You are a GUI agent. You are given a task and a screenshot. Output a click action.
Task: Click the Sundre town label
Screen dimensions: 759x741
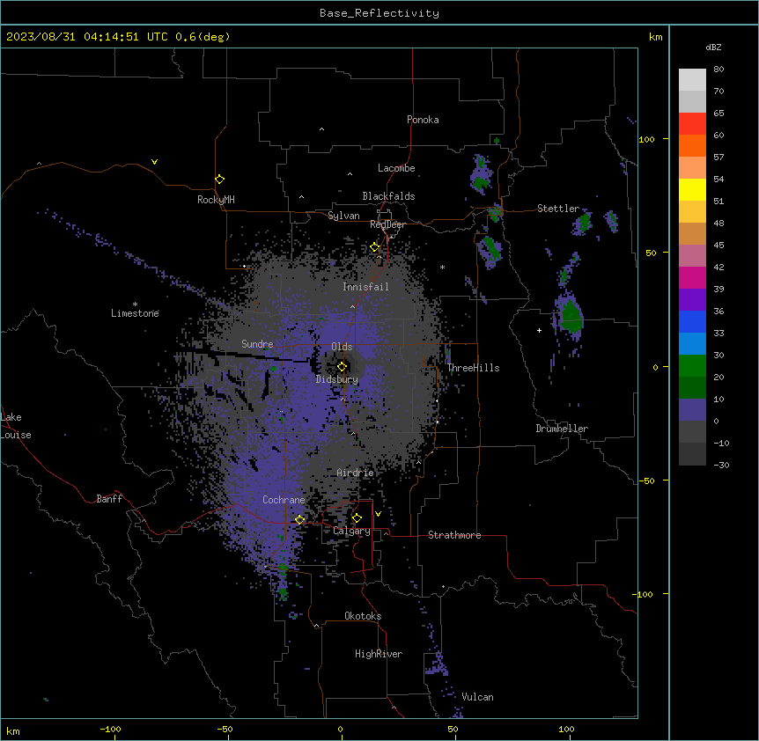coord(257,344)
